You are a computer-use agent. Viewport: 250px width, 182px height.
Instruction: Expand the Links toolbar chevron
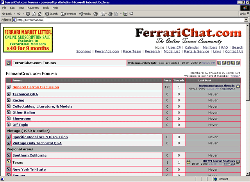point(248,13)
